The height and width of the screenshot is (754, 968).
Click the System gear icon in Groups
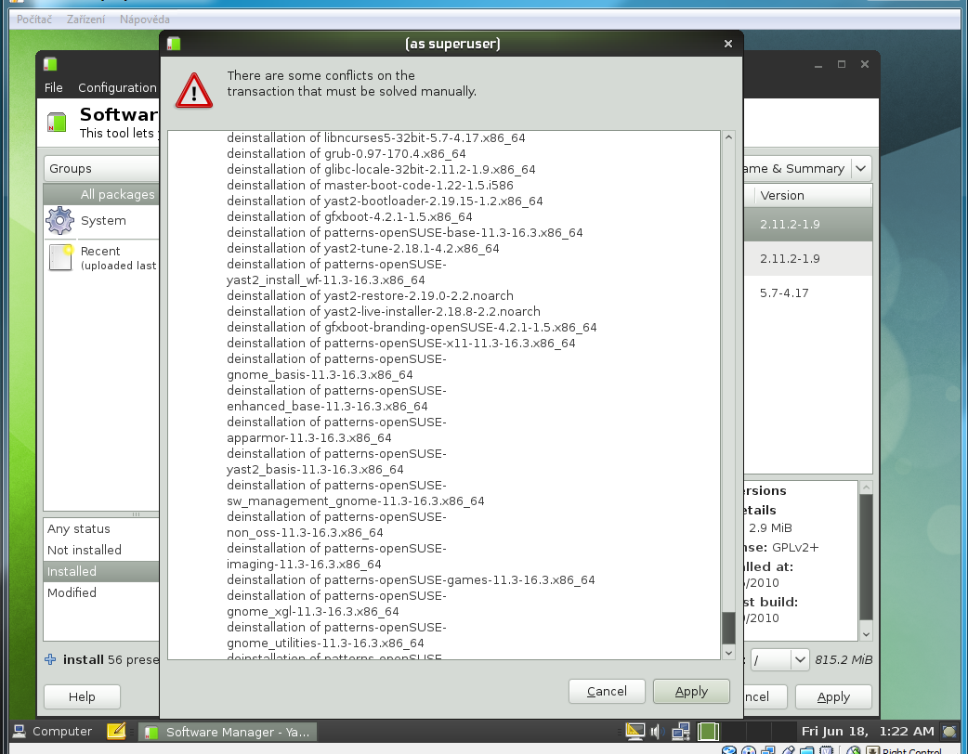(59, 220)
